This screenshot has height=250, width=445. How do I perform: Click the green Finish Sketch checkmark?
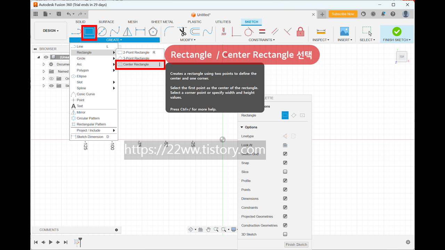397,32
